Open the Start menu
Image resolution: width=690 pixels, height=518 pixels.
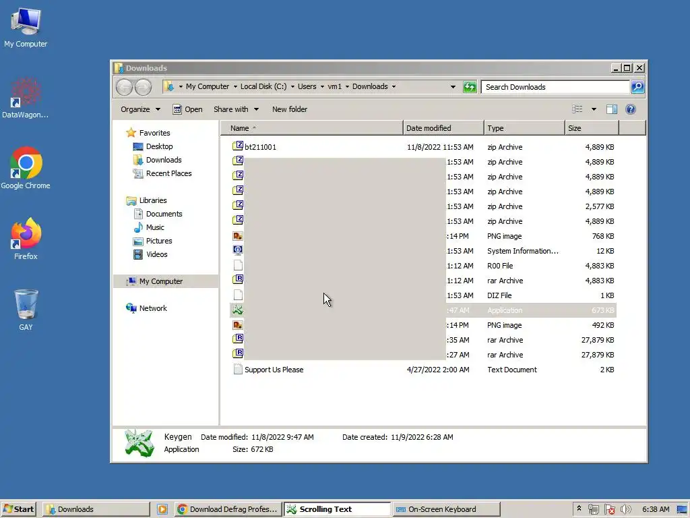point(18,509)
